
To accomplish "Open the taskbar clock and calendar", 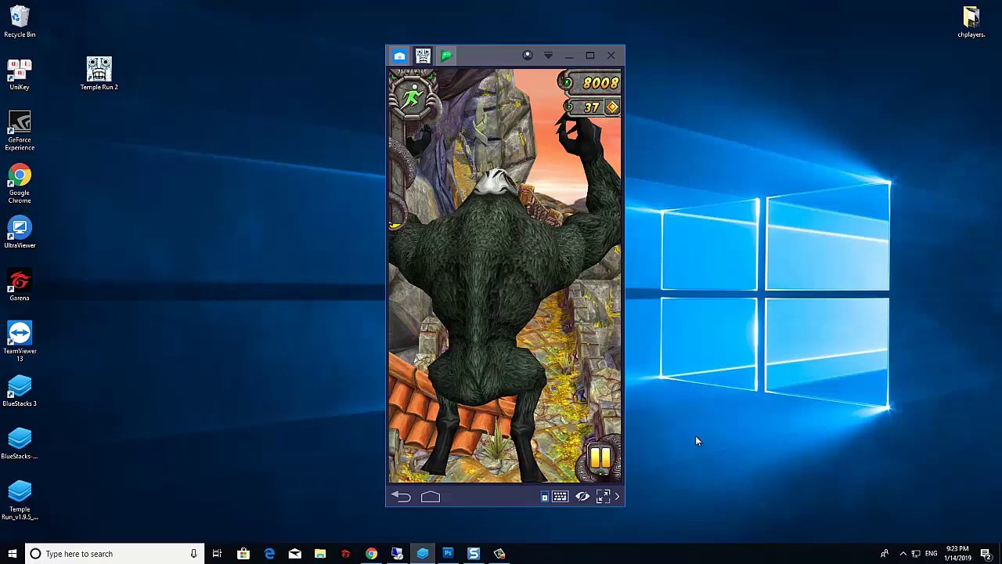I will 957,554.
